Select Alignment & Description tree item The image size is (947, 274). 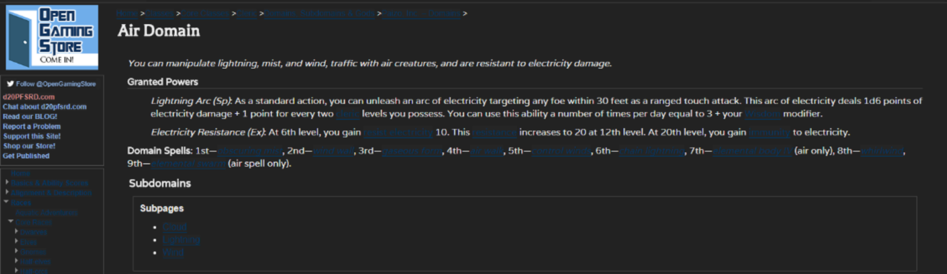51,193
